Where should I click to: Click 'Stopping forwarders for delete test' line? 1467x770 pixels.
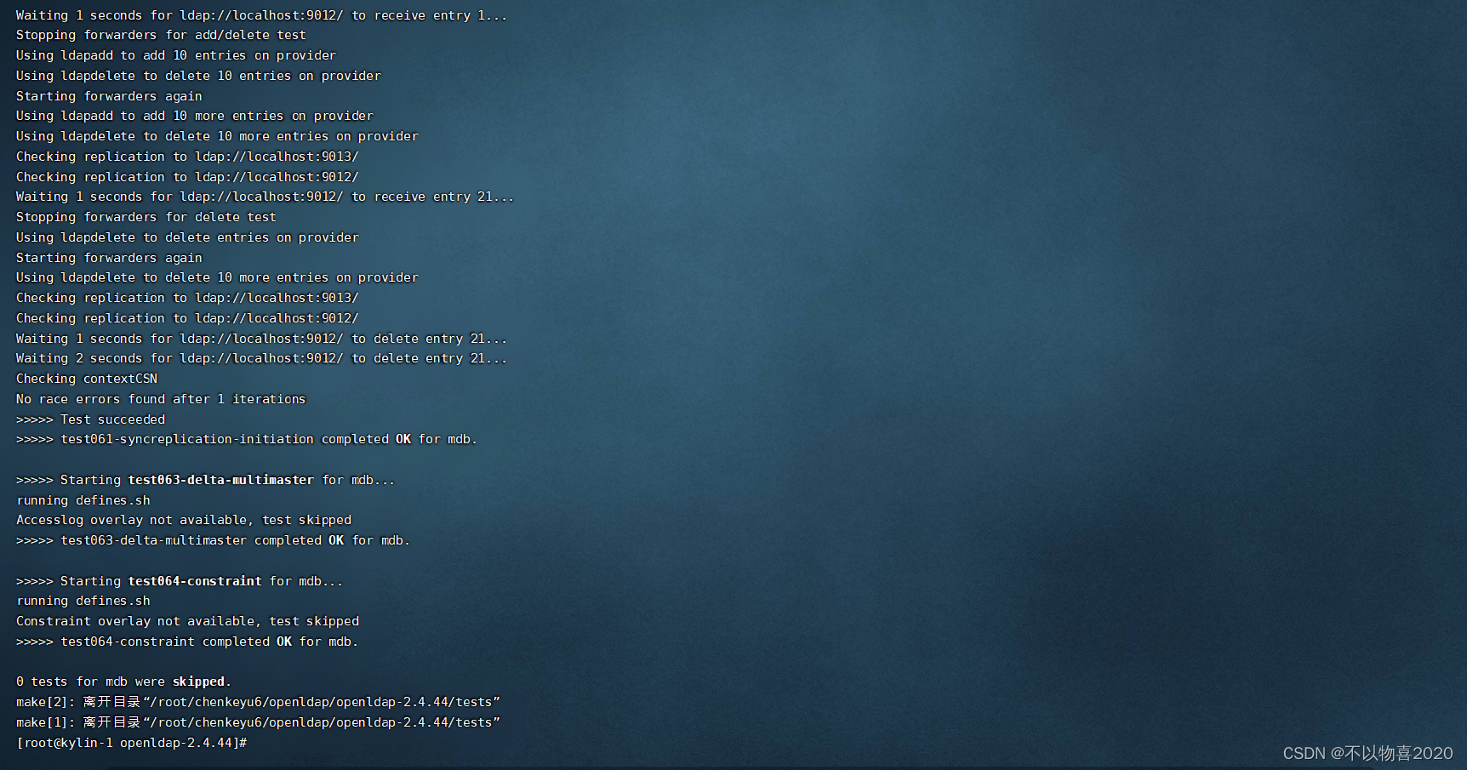146,217
